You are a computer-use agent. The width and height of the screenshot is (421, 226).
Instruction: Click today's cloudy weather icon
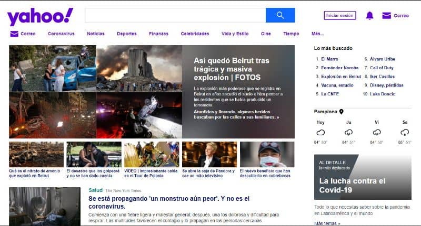point(320,132)
